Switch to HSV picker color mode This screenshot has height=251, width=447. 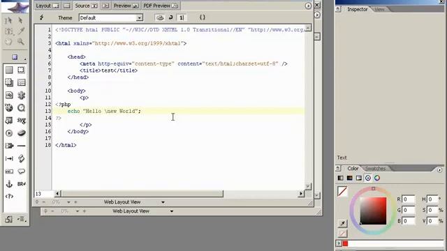click(x=377, y=178)
